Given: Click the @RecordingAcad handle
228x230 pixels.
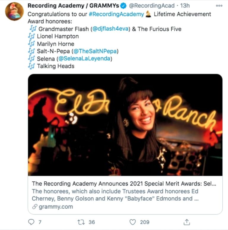Looking at the screenshot, I should pyautogui.click(x=151, y=6).
